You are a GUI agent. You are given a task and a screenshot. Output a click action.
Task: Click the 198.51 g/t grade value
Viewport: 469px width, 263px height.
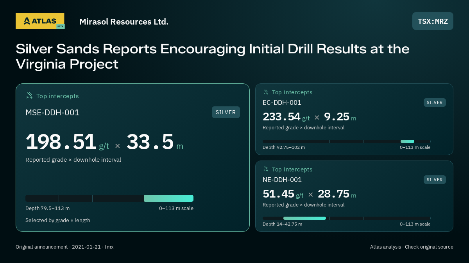[x=67, y=142]
